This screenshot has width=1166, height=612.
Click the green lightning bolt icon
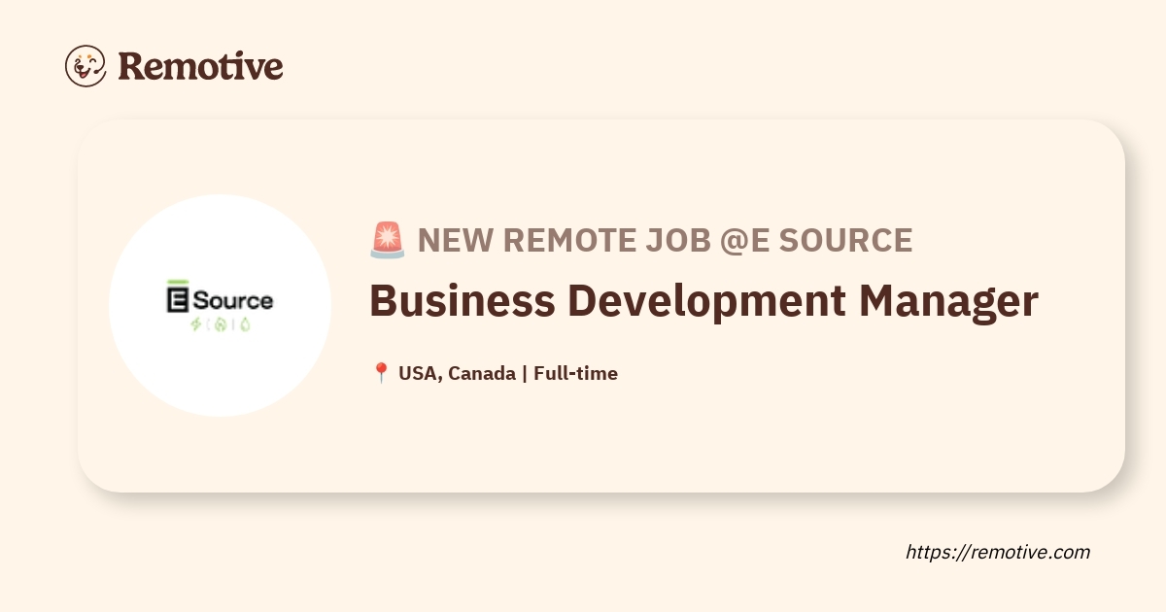click(195, 325)
